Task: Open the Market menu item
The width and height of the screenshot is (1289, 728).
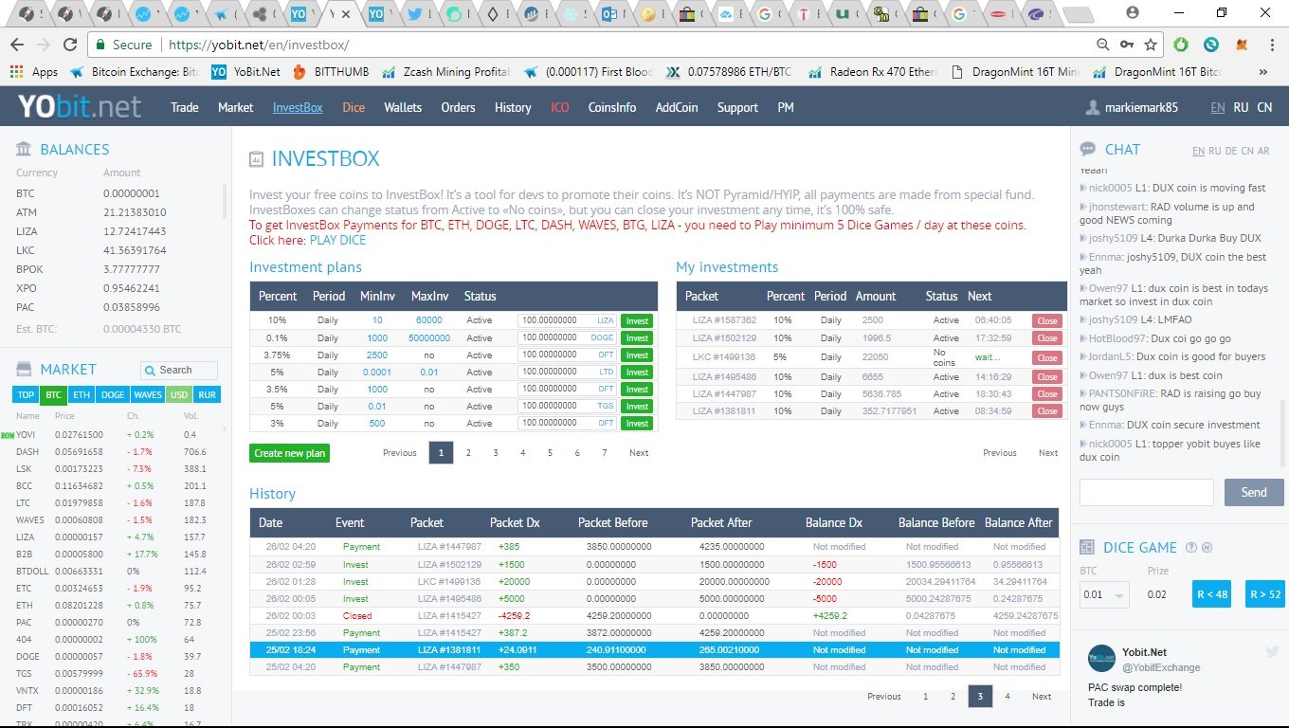Action: coord(236,107)
